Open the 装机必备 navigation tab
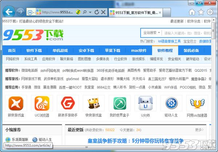Viewport: 218px width, 152px height. 191,50
